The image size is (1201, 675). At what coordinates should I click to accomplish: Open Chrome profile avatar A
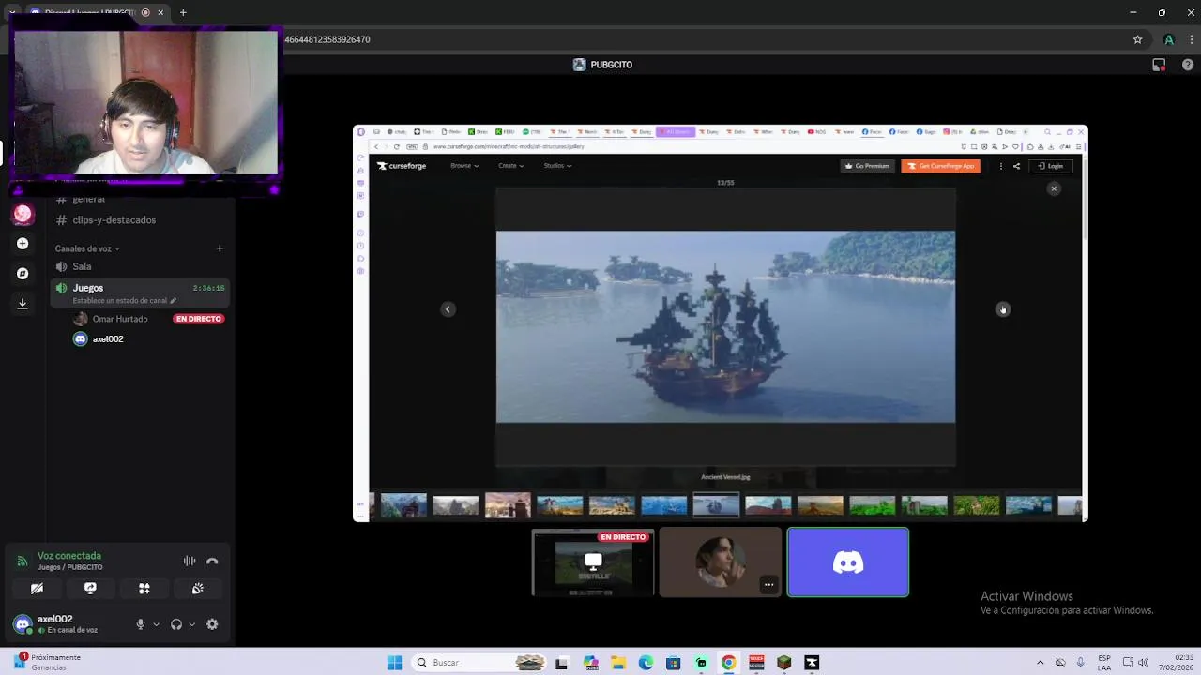pyautogui.click(x=1169, y=39)
